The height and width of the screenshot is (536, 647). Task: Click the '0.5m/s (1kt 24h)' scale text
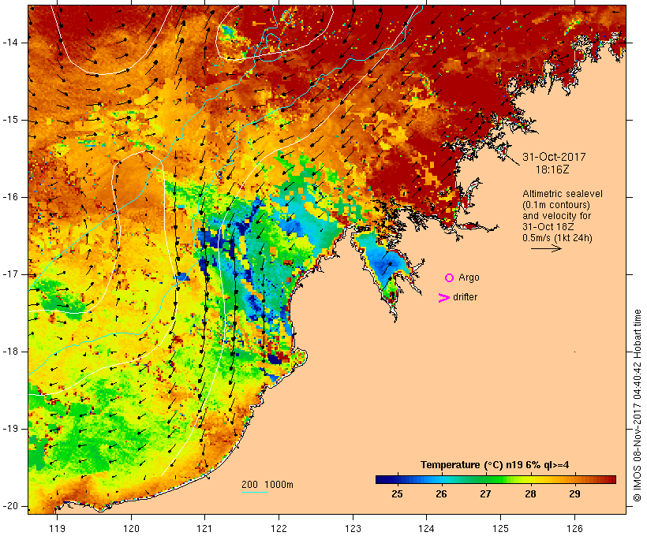pos(557,238)
